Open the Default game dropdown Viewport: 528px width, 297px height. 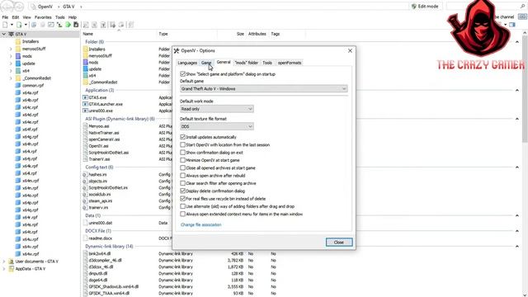[264, 88]
